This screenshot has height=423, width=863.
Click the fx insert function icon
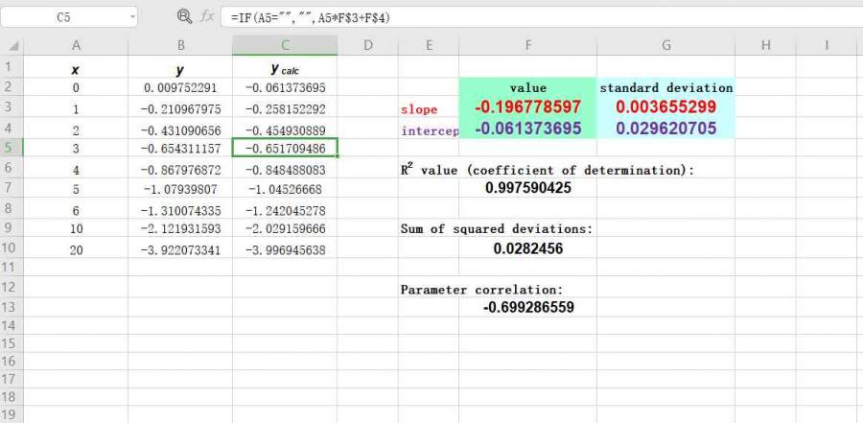206,17
